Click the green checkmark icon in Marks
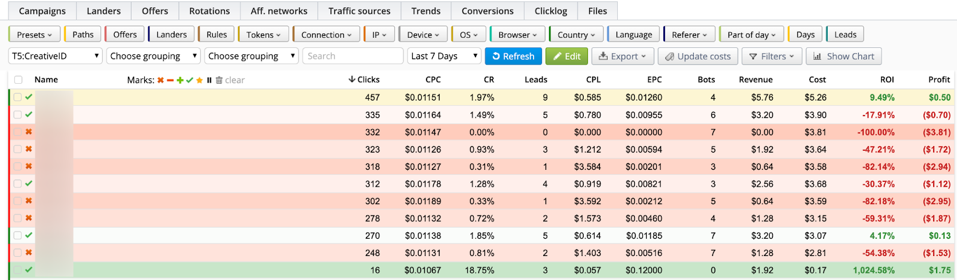Viewport: 957px width, 280px height. point(190,80)
